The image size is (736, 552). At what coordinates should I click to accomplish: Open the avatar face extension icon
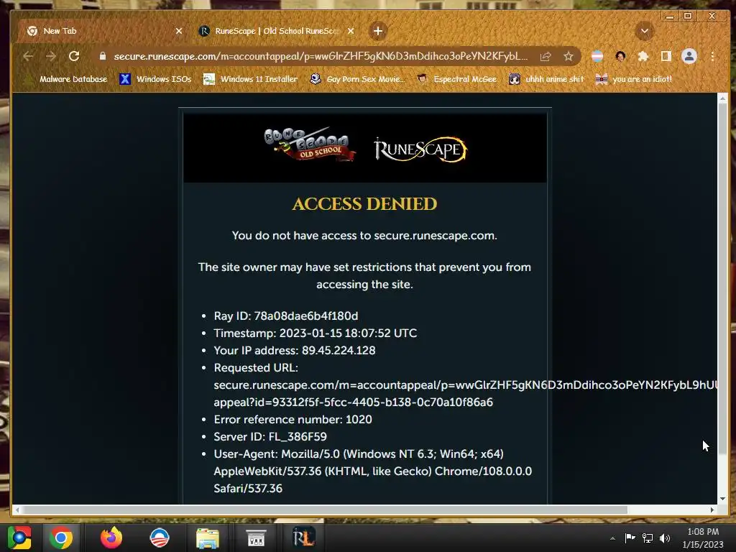tap(620, 56)
